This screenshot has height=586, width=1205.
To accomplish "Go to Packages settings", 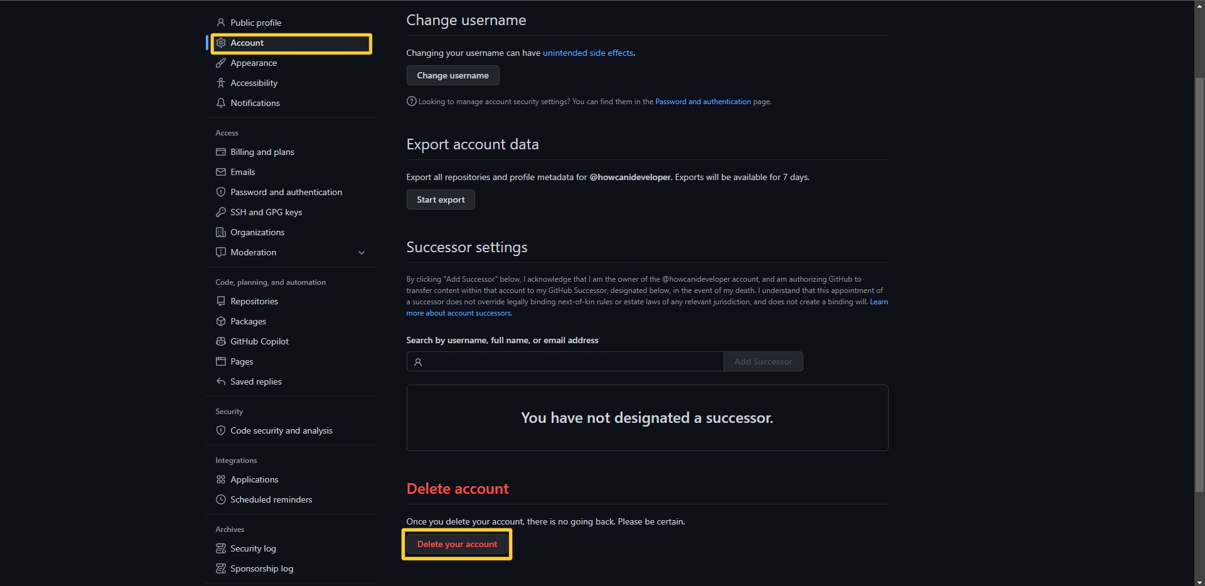I will pyautogui.click(x=291, y=321).
